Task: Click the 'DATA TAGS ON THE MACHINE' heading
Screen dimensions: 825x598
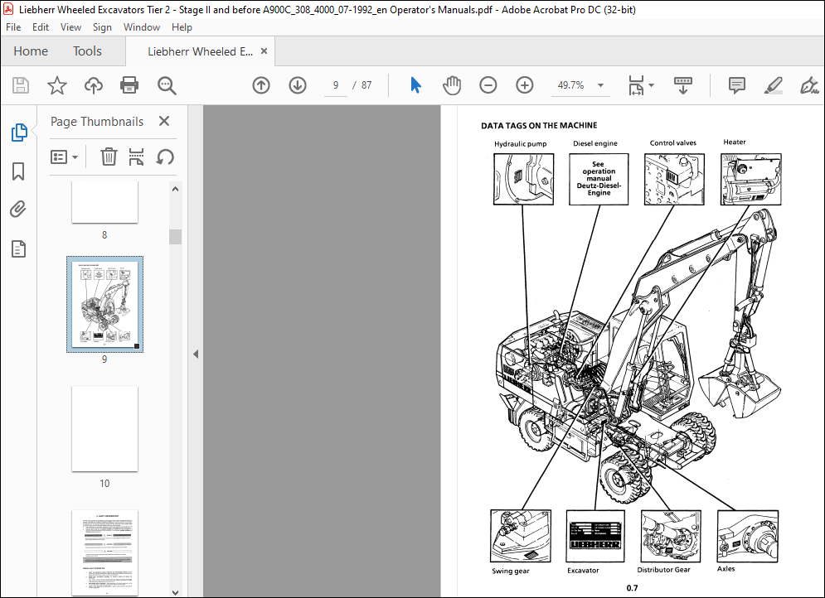Action: pyautogui.click(x=539, y=126)
